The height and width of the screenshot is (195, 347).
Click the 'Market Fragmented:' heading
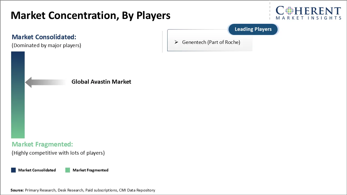pyautogui.click(x=42, y=144)
